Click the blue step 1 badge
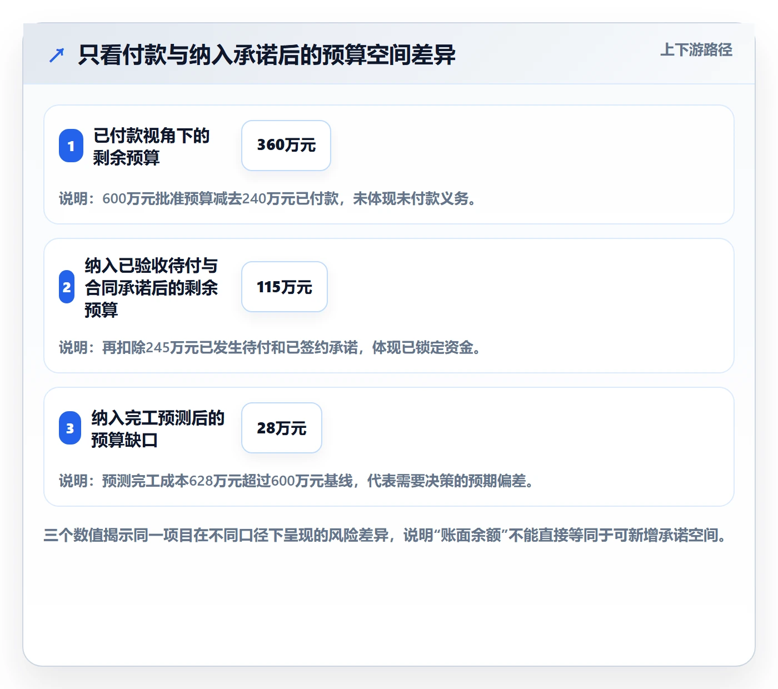 coord(71,146)
